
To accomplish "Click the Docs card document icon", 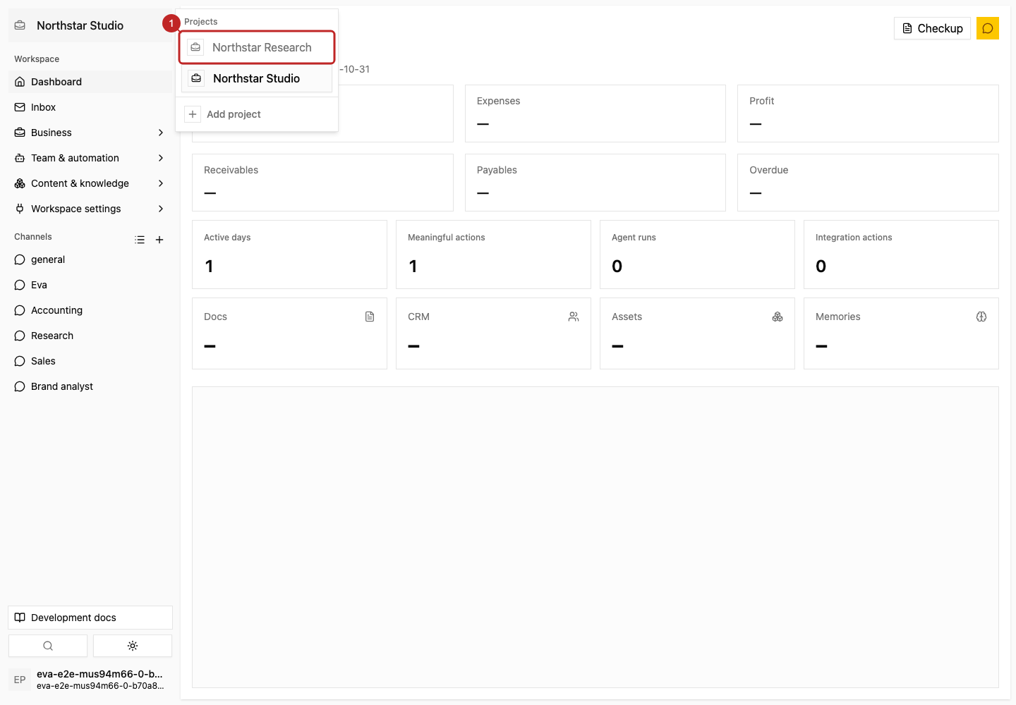I will pyautogui.click(x=370, y=317).
